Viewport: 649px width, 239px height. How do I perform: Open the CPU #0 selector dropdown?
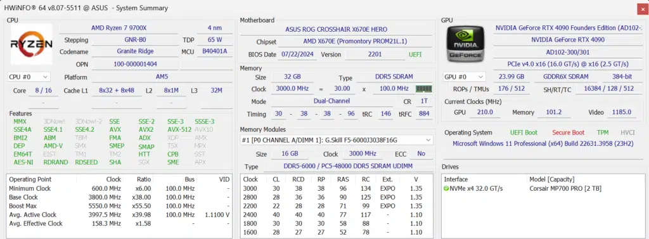click(x=29, y=77)
